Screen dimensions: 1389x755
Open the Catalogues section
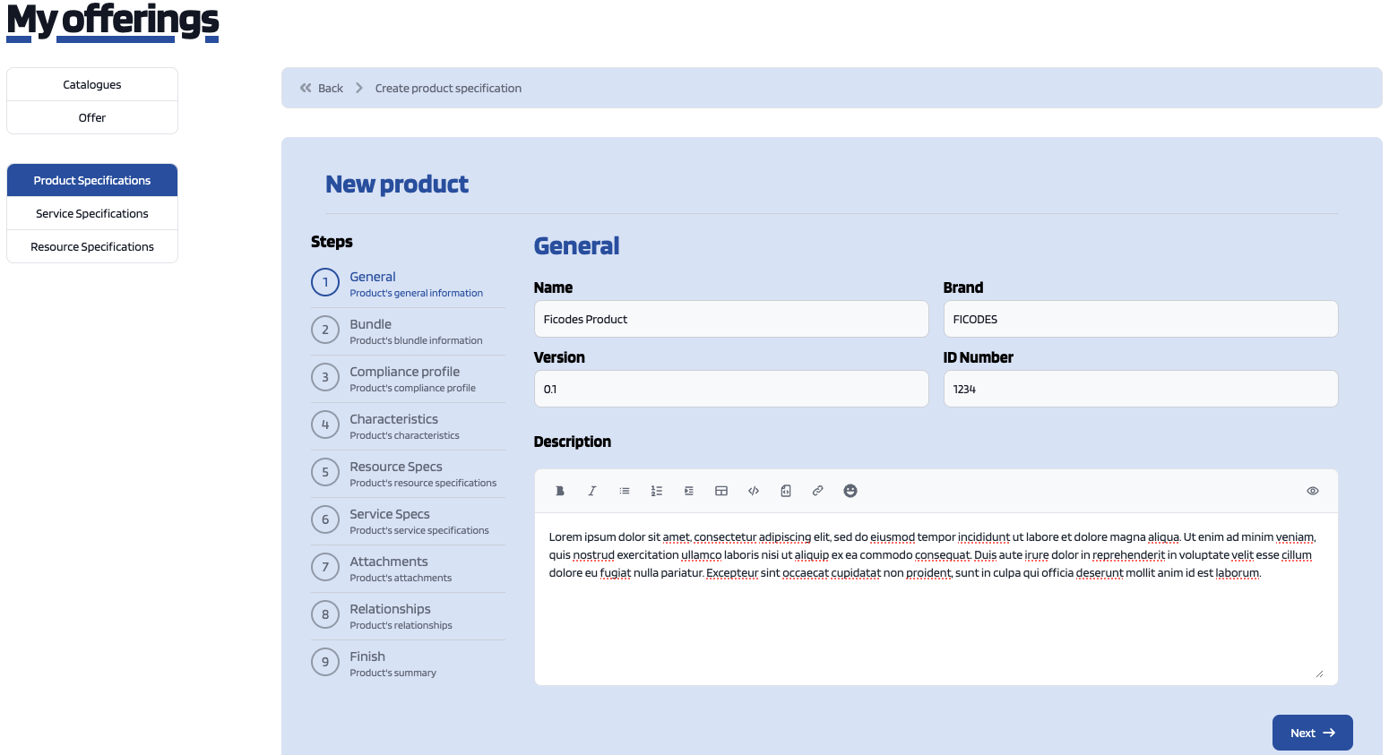coord(92,84)
